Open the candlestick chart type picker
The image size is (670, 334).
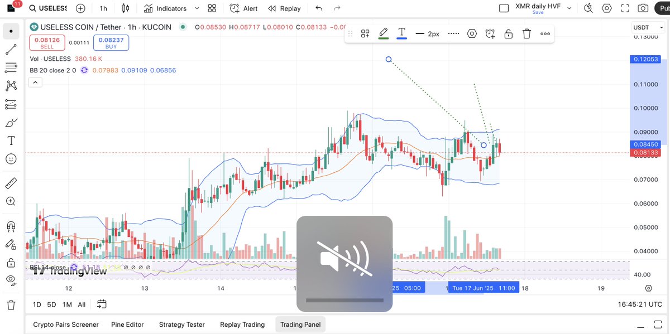click(x=125, y=8)
